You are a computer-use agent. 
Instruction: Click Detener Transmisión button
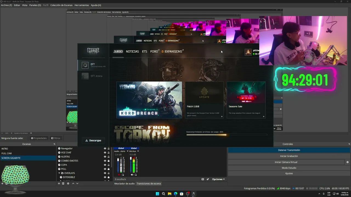click(x=289, y=150)
